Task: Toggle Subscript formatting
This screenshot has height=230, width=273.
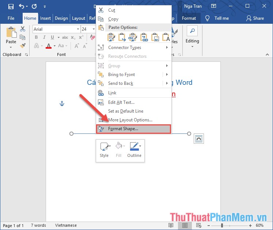Action: coord(73,37)
